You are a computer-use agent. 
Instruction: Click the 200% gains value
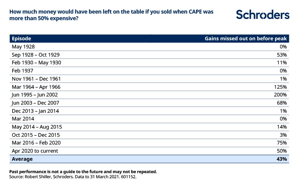280,95
